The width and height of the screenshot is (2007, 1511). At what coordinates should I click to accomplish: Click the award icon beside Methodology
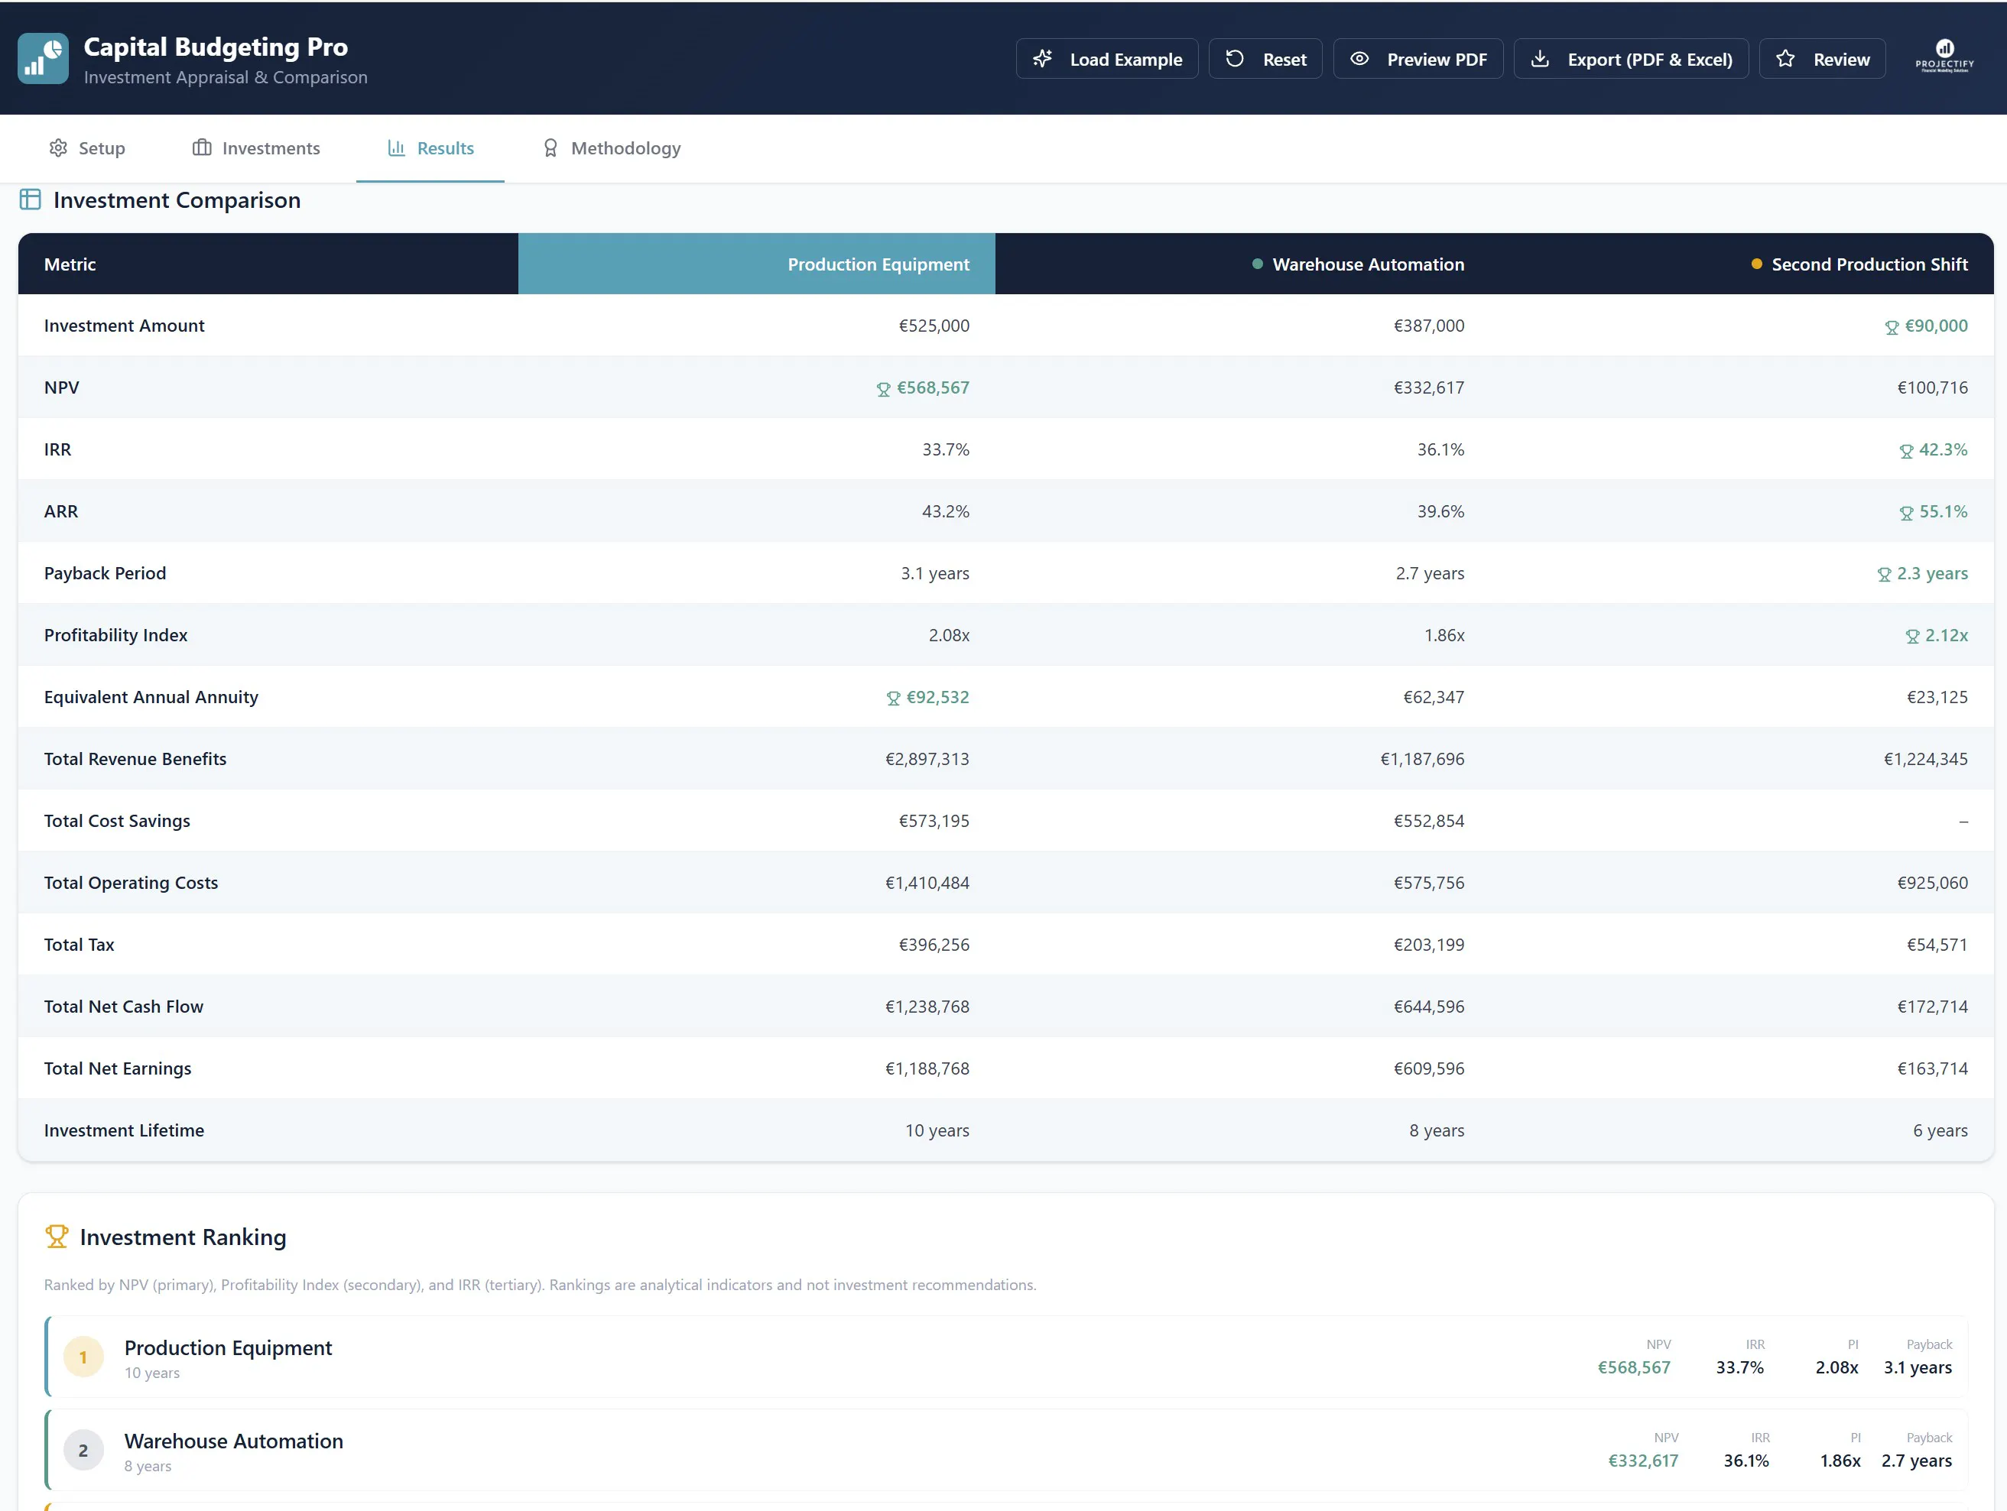pos(550,148)
